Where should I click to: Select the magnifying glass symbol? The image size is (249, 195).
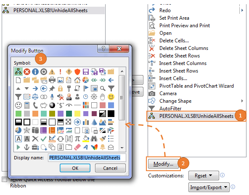[x=103, y=88]
